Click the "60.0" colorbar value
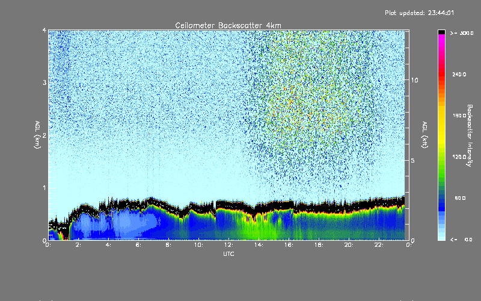The height and width of the screenshot is (301, 481). [x=460, y=198]
